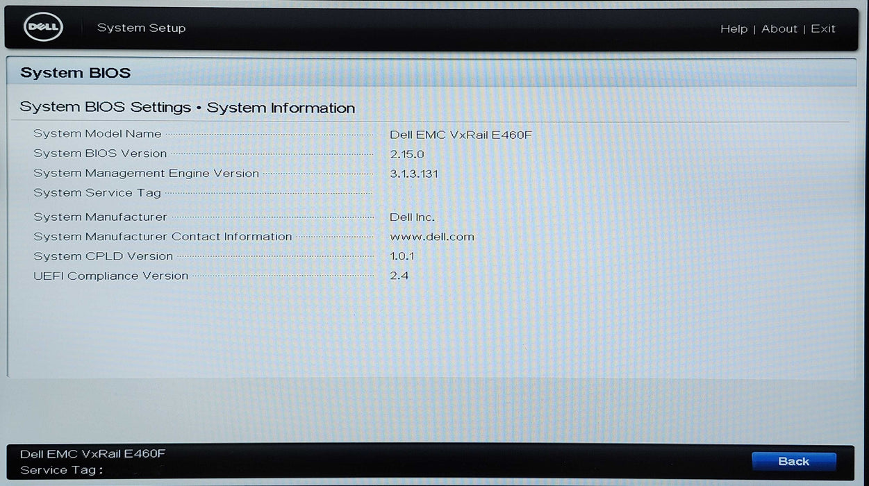
Task: Click the footer Service Tag text
Action: [x=61, y=470]
